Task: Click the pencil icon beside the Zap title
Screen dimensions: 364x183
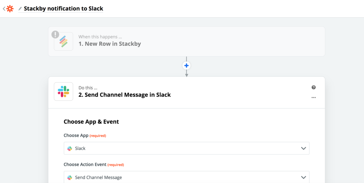Action: coord(20,9)
